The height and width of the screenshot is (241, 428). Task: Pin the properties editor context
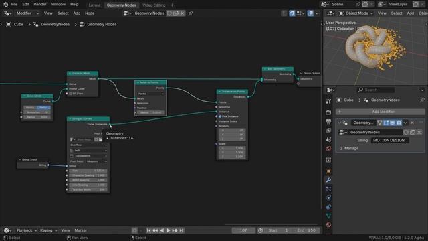[422, 100]
